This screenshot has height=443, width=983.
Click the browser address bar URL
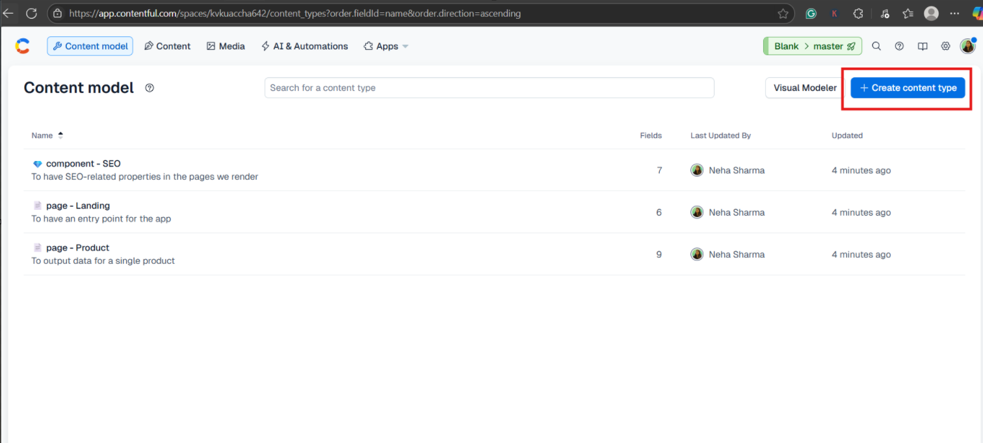pyautogui.click(x=295, y=13)
